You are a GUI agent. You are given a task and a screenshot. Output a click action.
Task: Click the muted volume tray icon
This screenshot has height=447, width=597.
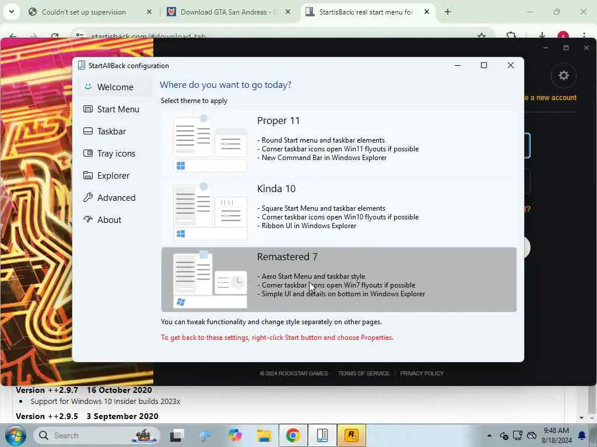pos(504,435)
